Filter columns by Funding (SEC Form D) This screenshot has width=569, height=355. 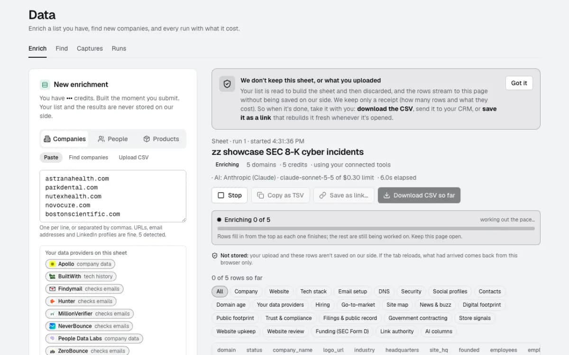342,331
